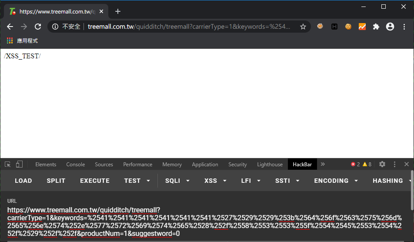Open the red error count indicator

tap(355, 165)
